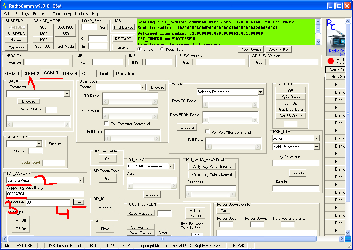Click the RadioComm icon in the title bar
Image resolution: width=353 pixels, height=250 pixels.
[5, 6]
